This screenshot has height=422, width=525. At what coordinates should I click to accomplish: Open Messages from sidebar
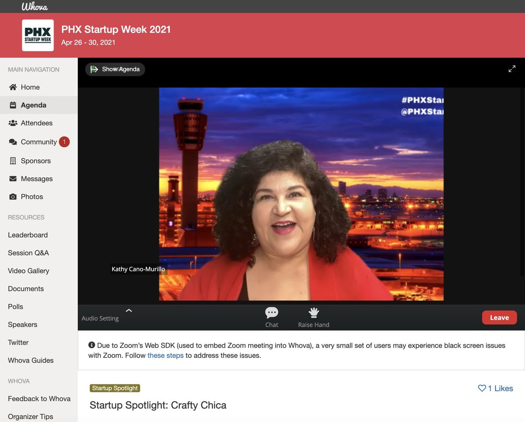click(x=37, y=179)
